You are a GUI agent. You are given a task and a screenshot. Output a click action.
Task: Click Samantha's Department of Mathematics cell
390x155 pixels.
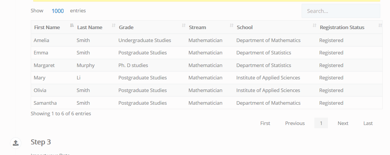[268, 103]
